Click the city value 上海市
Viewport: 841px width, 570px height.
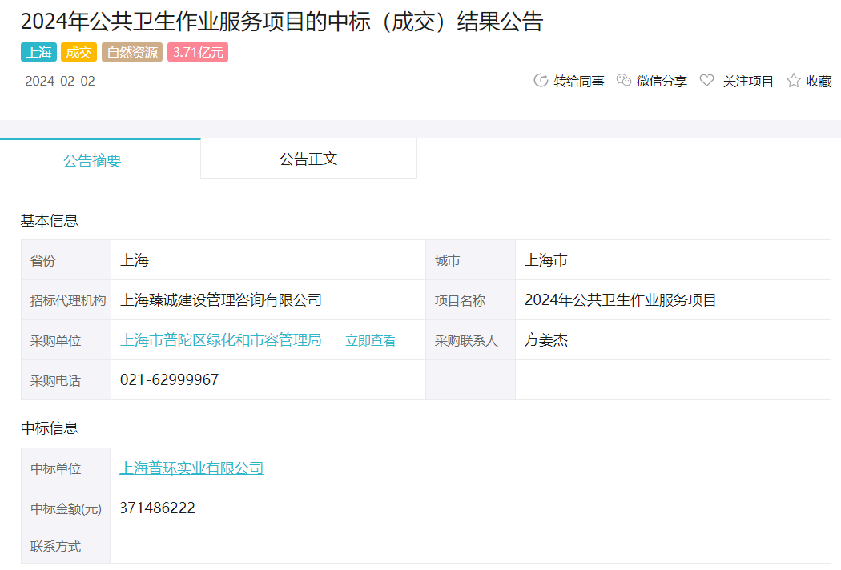coord(546,260)
